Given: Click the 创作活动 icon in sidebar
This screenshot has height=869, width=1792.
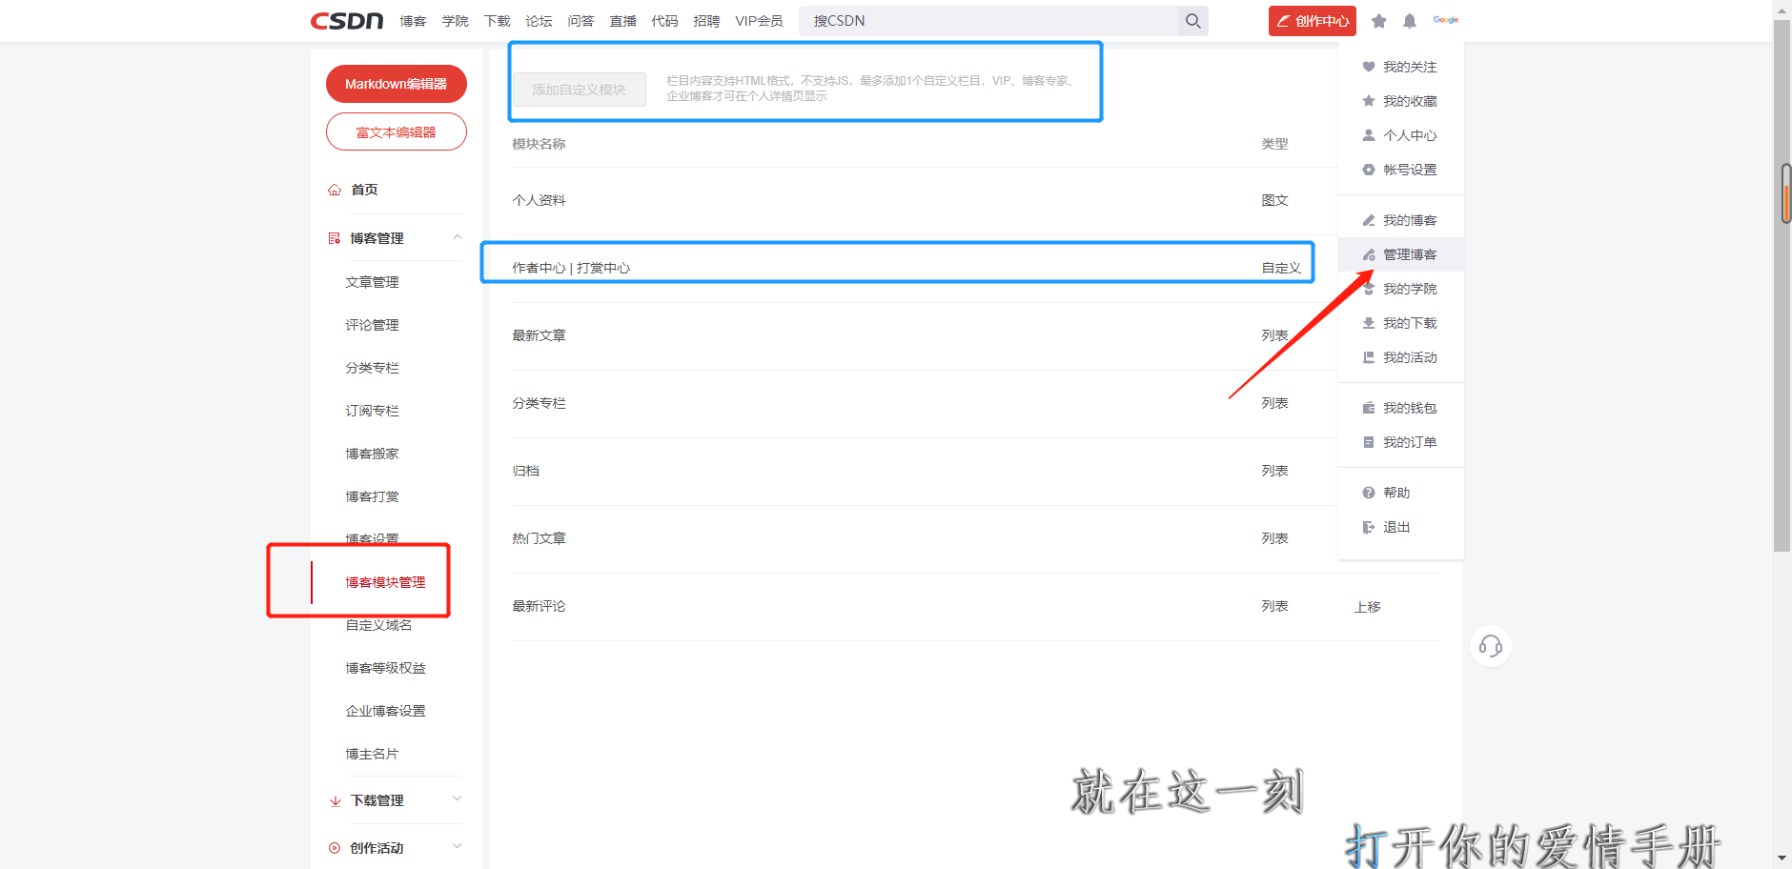Looking at the screenshot, I should point(335,848).
